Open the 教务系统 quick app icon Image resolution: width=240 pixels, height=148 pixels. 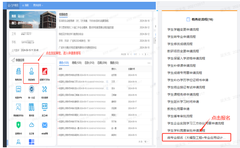(x=18, y=73)
